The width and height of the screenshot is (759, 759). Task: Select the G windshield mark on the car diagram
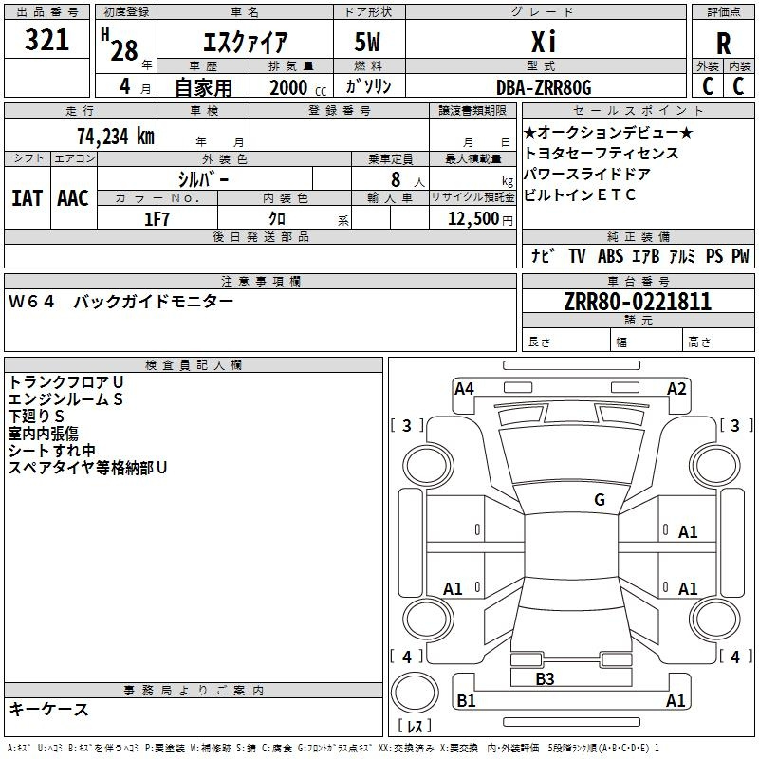coord(599,500)
